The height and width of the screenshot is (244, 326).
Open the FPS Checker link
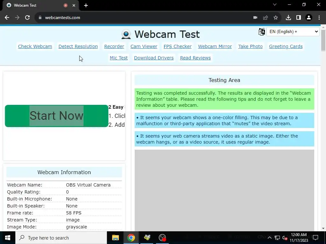pyautogui.click(x=178, y=46)
